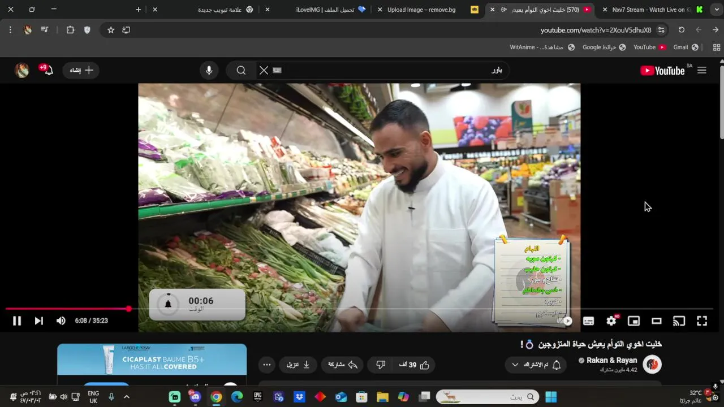Open Rakan & Rayan channel name
Viewport: 724px width, 407px height.
coord(611,360)
